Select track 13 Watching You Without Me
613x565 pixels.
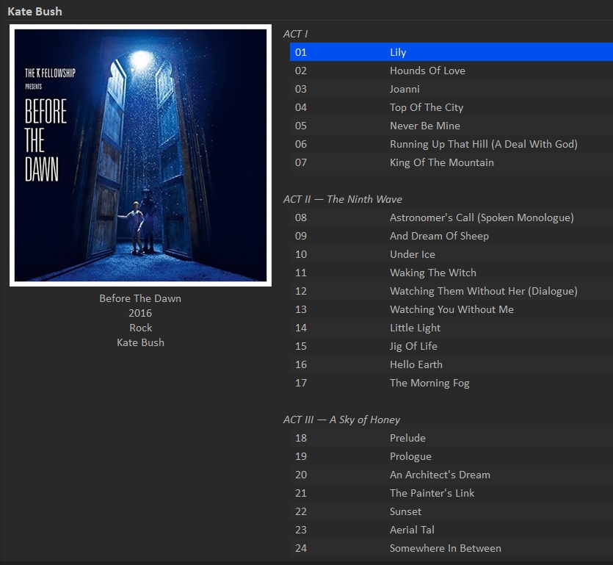click(x=451, y=309)
